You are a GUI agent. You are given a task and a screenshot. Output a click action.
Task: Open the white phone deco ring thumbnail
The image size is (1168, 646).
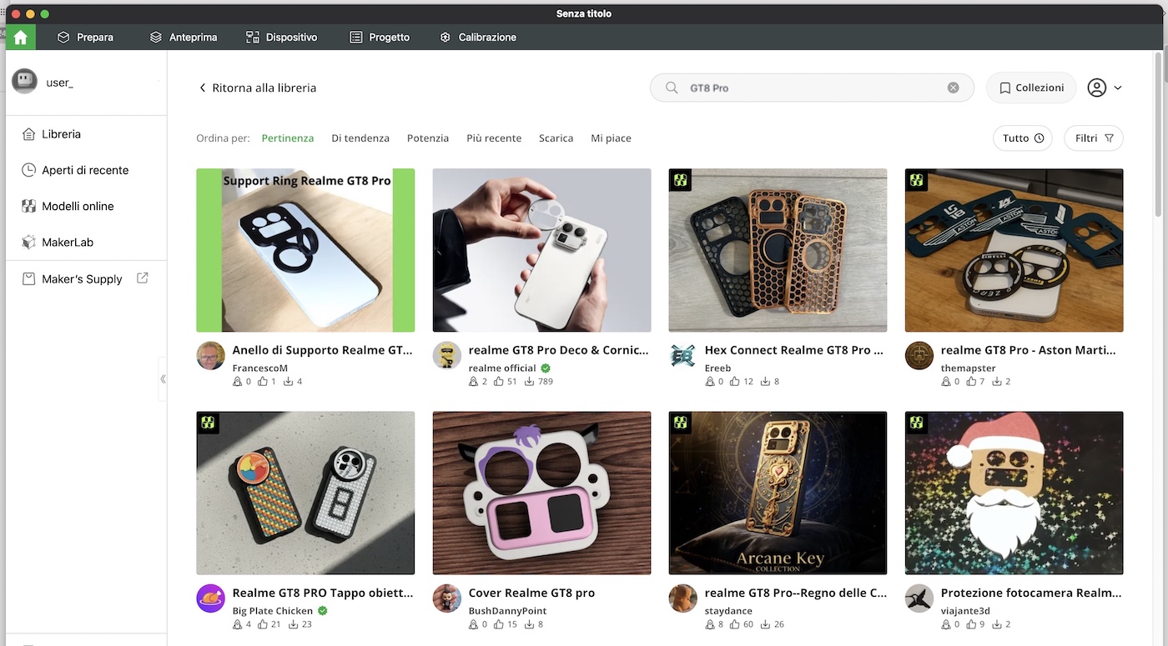(541, 250)
